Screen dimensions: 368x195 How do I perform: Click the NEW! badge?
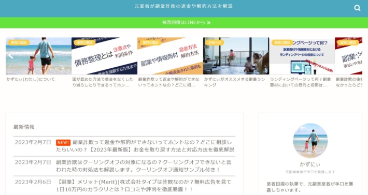(x=63, y=142)
